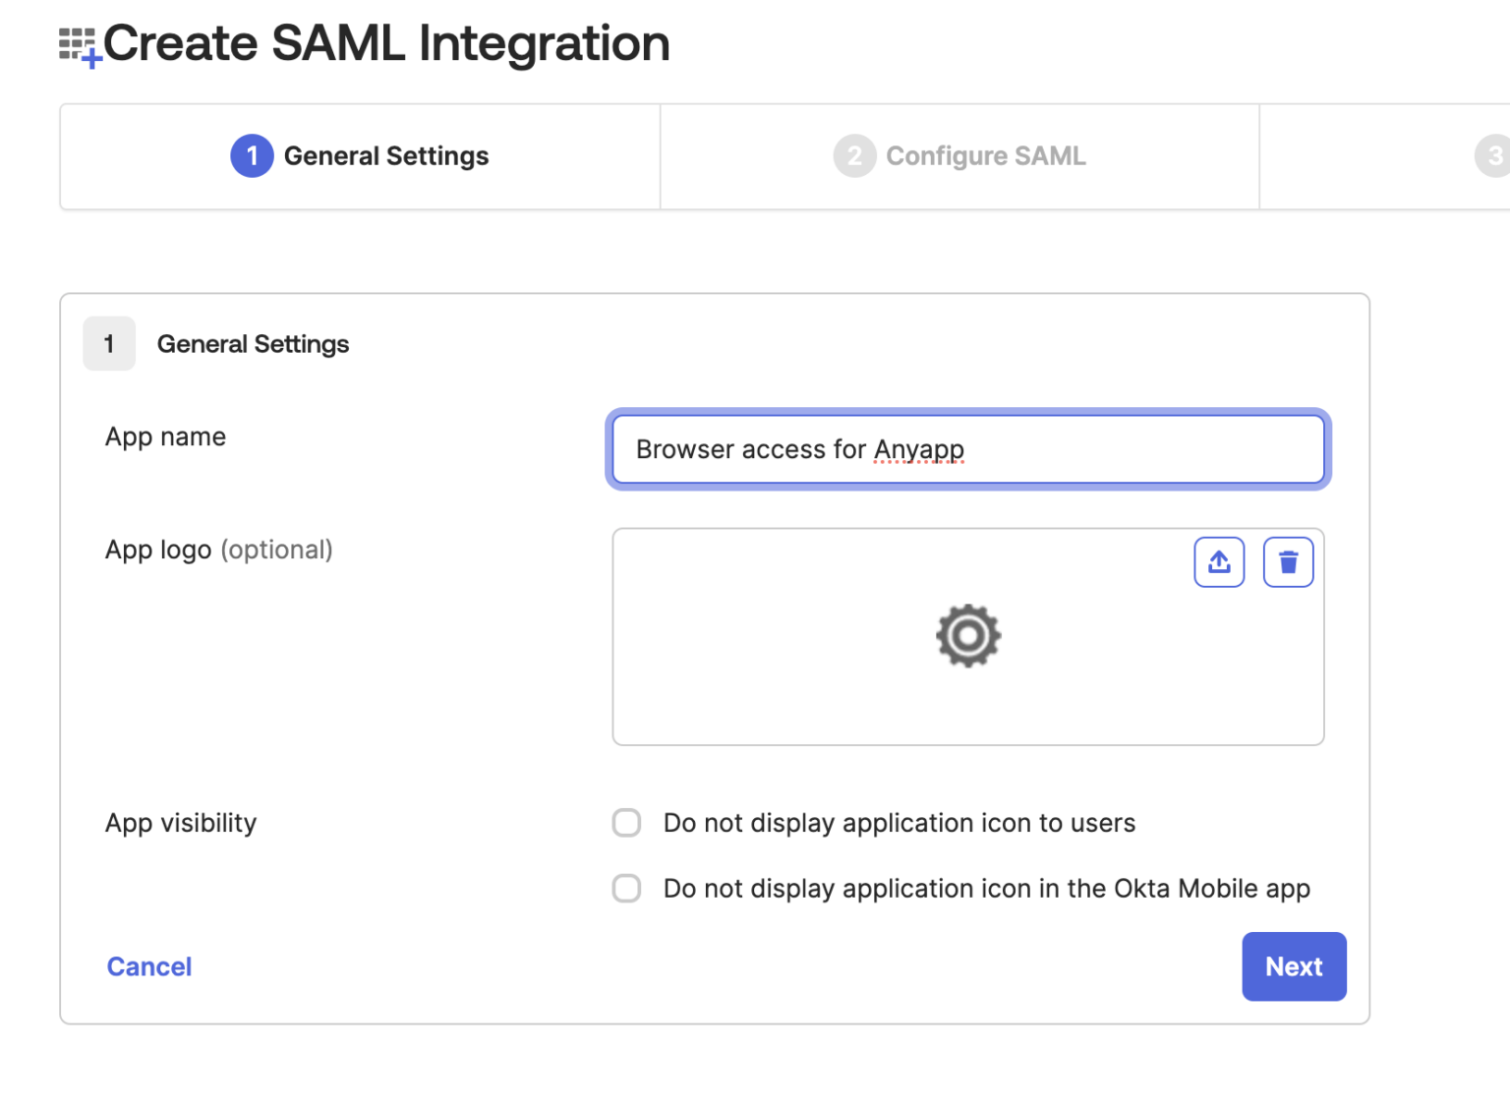Click the Cancel link
Viewport: 1510px width, 1106px height.
[148, 966]
